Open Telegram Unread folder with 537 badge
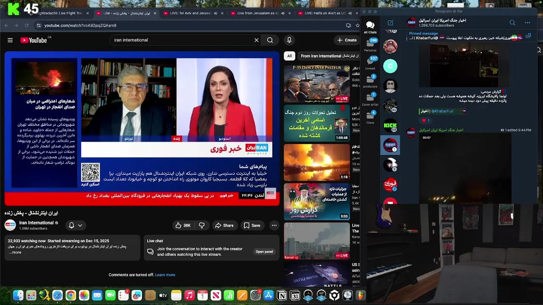This screenshot has height=305, width=543. (370, 63)
